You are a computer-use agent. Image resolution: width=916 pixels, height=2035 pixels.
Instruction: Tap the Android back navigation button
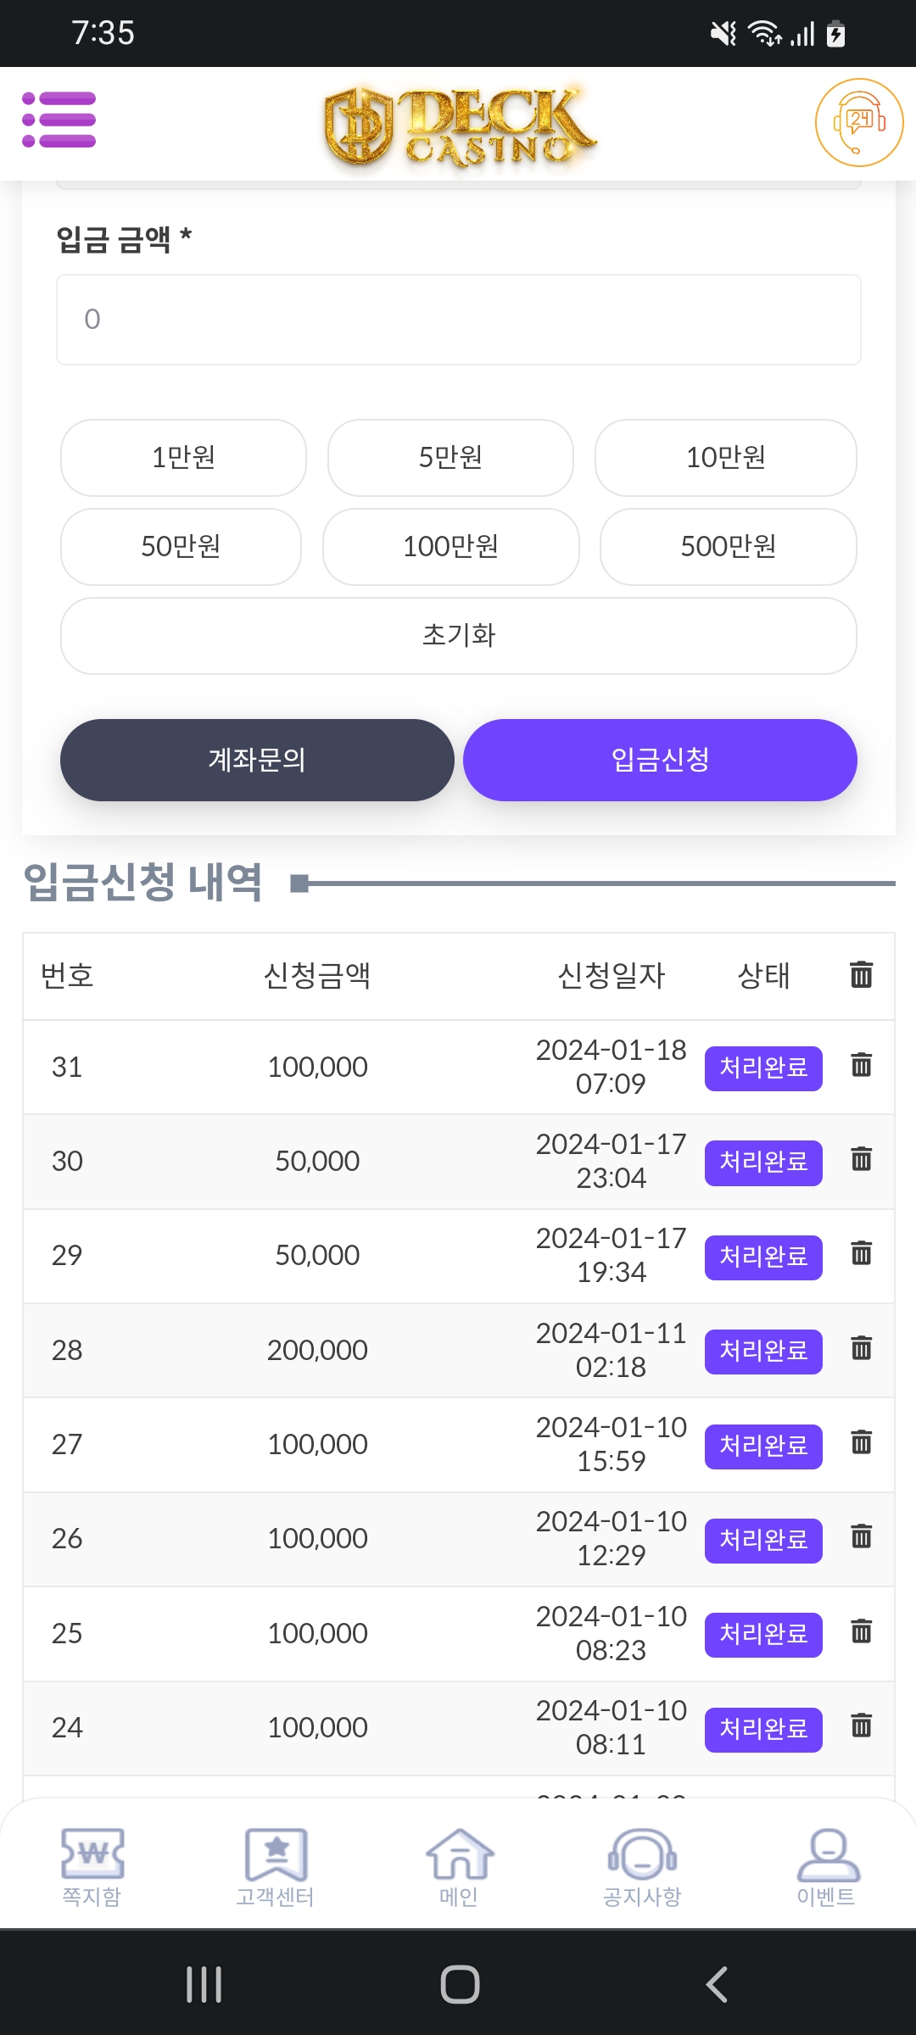(717, 1984)
